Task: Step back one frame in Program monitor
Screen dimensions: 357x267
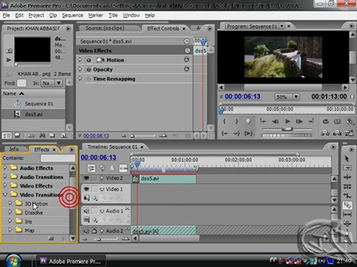Action: click(275, 122)
